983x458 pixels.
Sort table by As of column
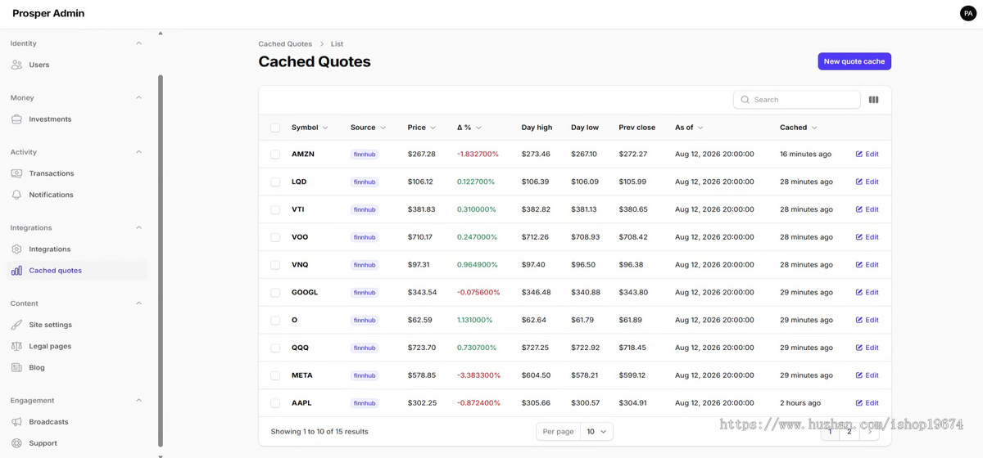click(x=689, y=128)
